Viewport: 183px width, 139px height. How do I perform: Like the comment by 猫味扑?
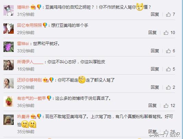pos(168,14)
